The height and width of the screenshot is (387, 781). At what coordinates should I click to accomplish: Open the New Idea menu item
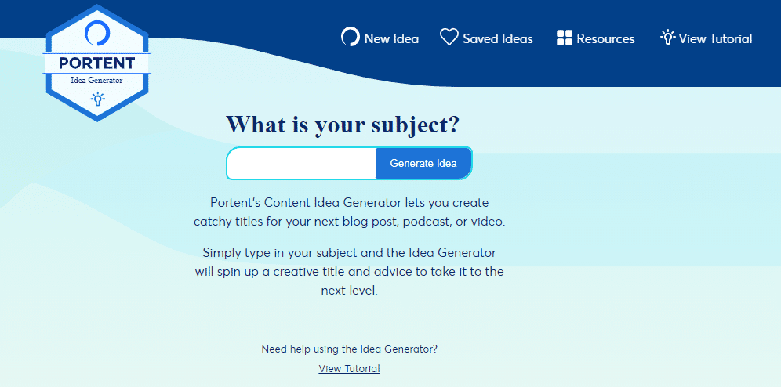coord(391,38)
